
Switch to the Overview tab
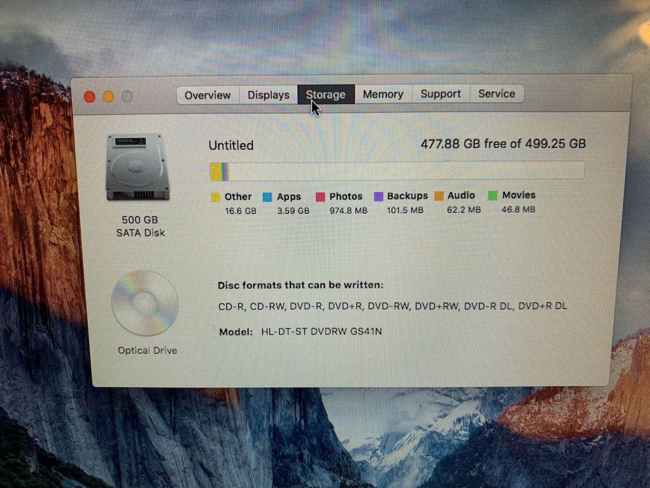tap(207, 95)
